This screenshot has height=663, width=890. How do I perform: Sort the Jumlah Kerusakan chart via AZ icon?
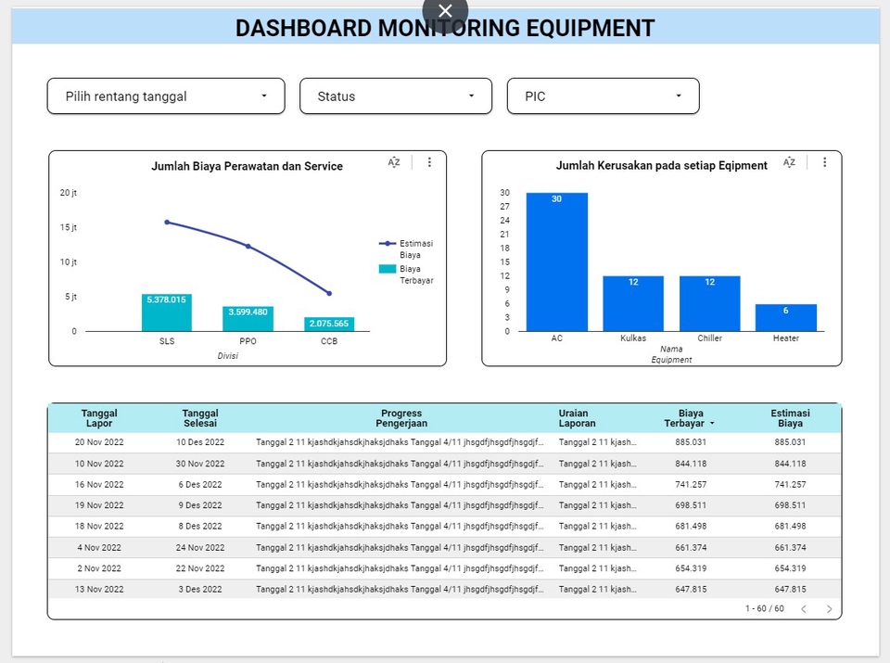coord(789,162)
